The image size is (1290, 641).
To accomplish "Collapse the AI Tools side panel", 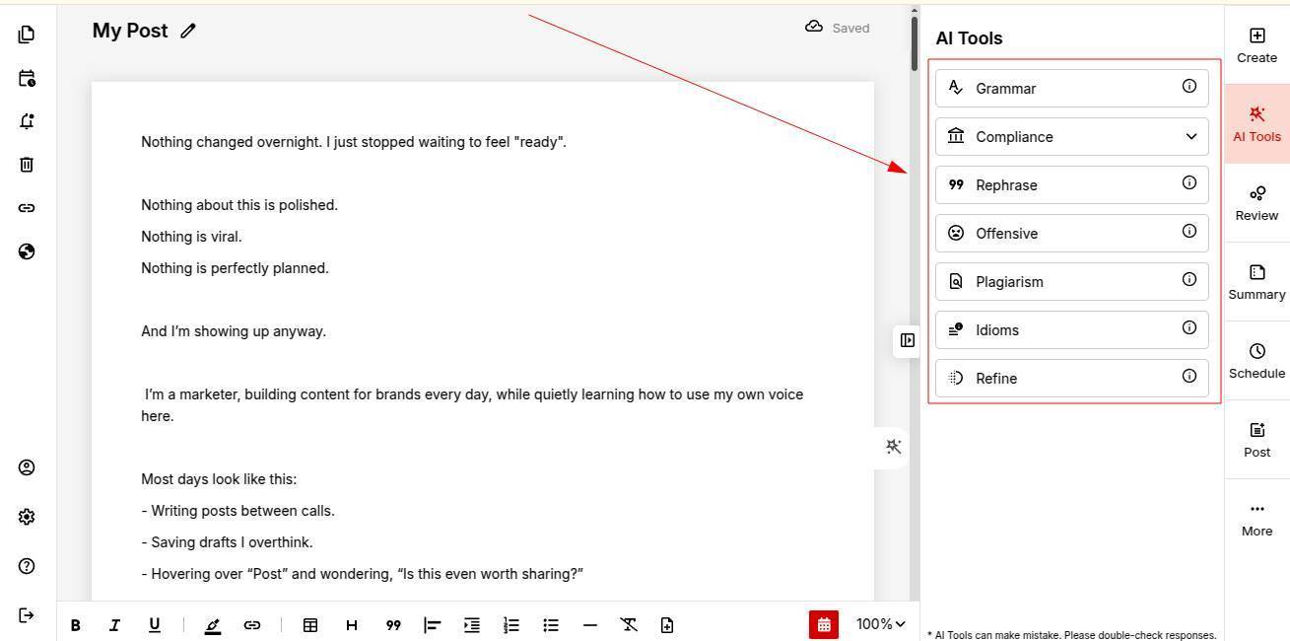I will (x=907, y=340).
